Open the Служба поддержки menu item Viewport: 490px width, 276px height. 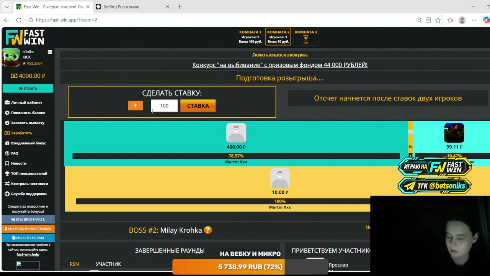tap(29, 194)
